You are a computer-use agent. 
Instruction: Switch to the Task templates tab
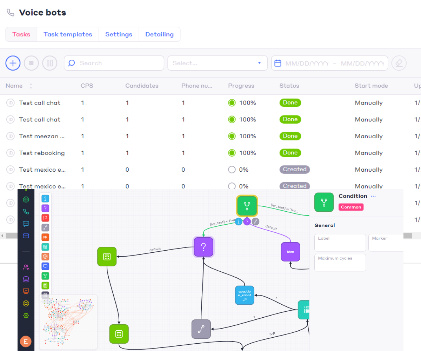(x=68, y=34)
